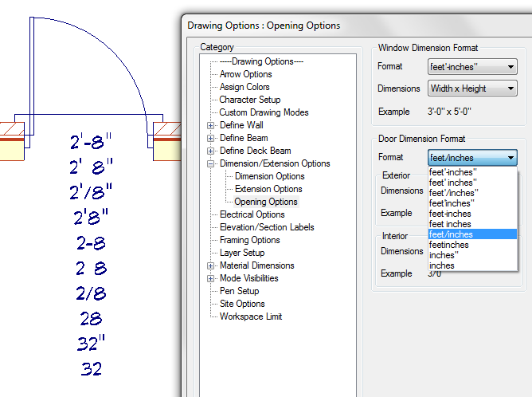The image size is (532, 397).
Task: Close the Door Dimension Format dropdown
Action: (472, 158)
